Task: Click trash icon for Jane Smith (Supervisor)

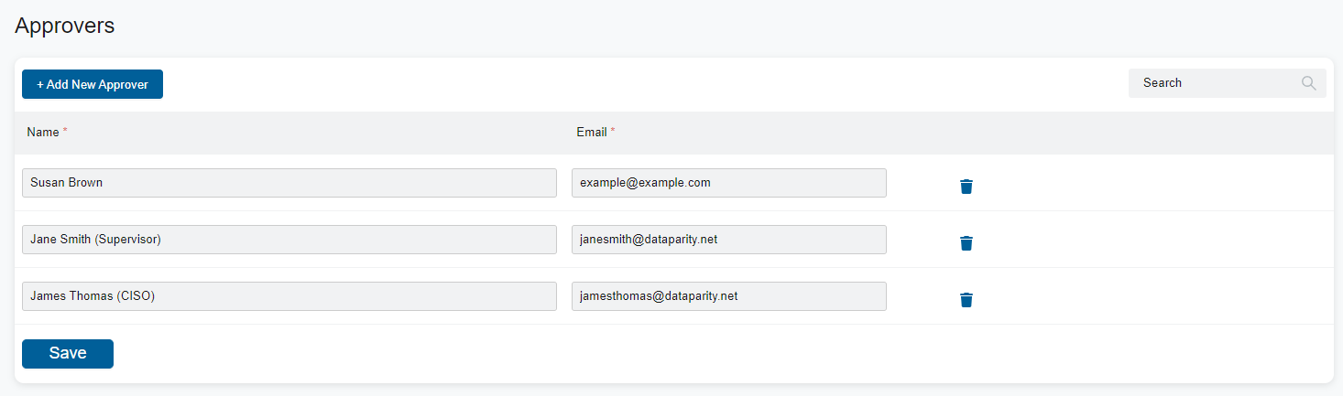Action: click(966, 243)
